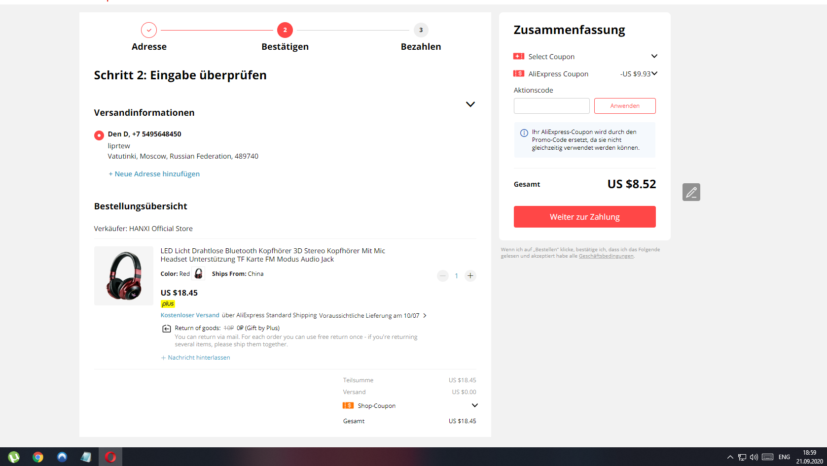This screenshot has height=466, width=827.
Task: Click the Anwenden promo code button
Action: coord(625,106)
